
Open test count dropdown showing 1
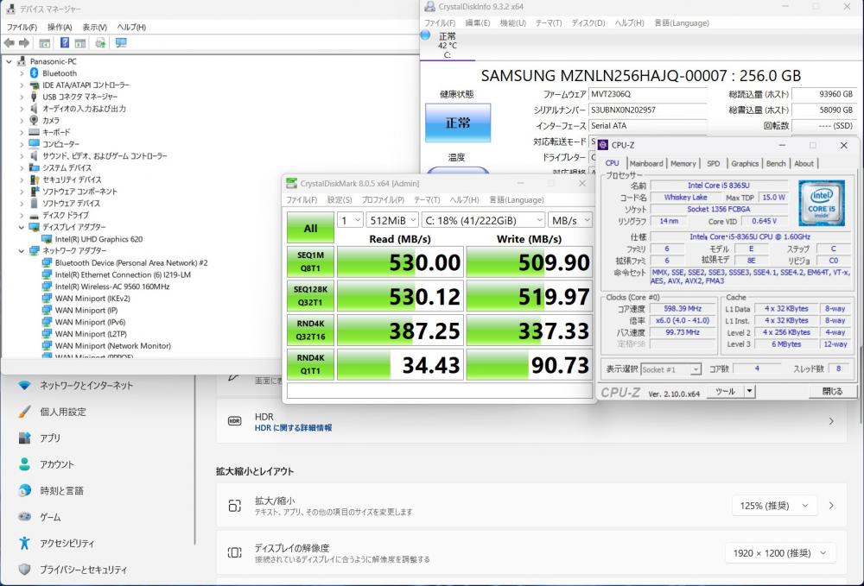[350, 220]
